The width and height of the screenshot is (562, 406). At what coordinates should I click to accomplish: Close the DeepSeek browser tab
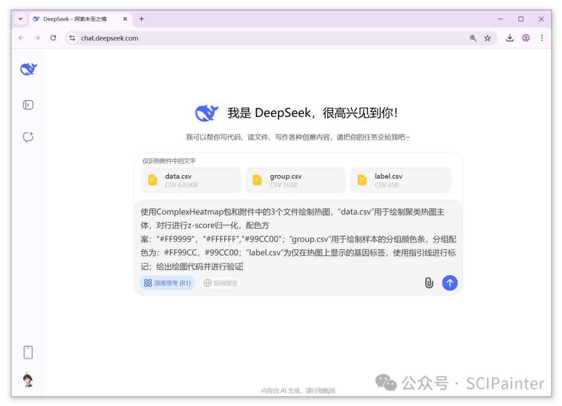pos(125,19)
